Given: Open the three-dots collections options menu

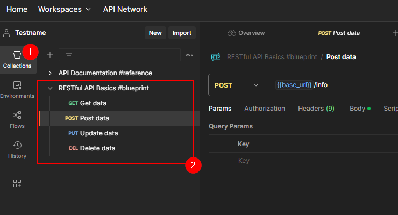Looking at the screenshot, I should 189,54.
